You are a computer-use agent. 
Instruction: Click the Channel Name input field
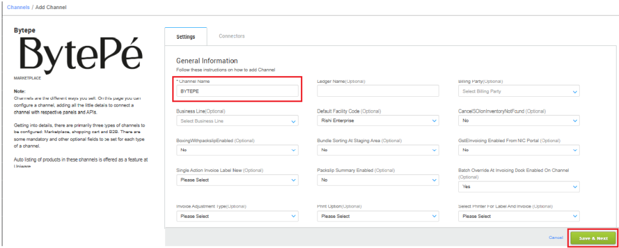tap(237, 91)
